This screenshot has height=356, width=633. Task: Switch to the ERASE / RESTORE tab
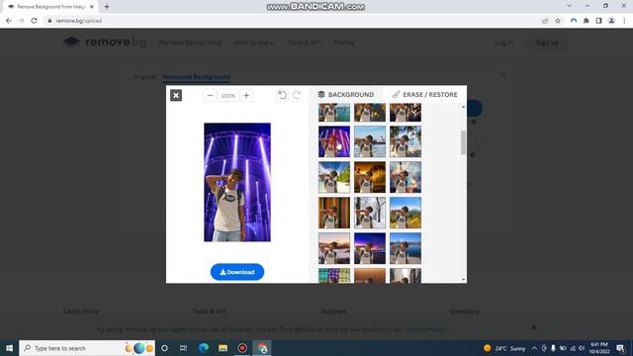[x=425, y=95]
